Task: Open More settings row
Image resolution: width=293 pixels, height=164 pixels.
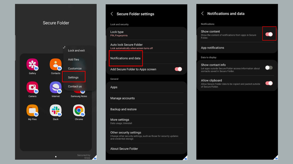Action: [146, 121]
